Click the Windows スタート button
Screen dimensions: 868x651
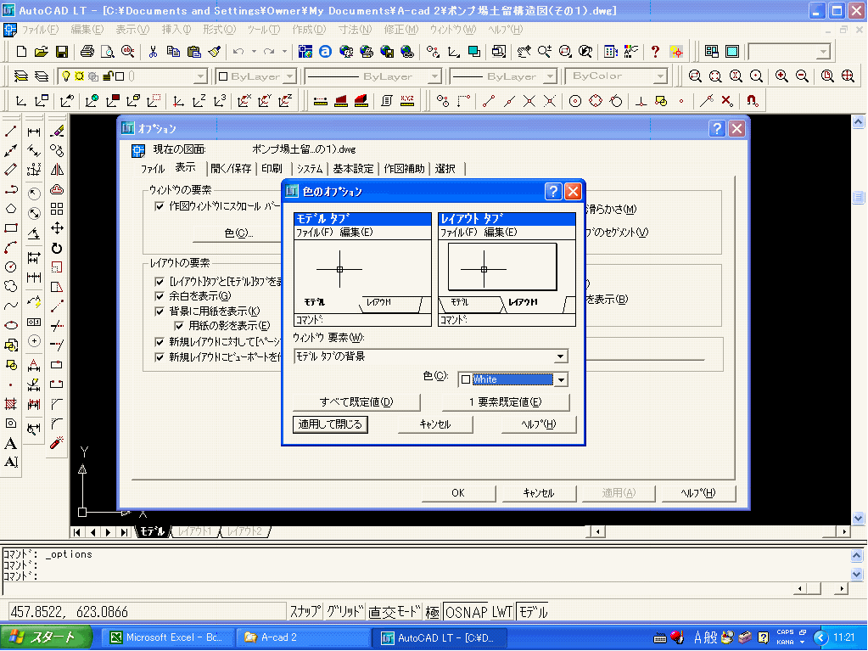[46, 637]
